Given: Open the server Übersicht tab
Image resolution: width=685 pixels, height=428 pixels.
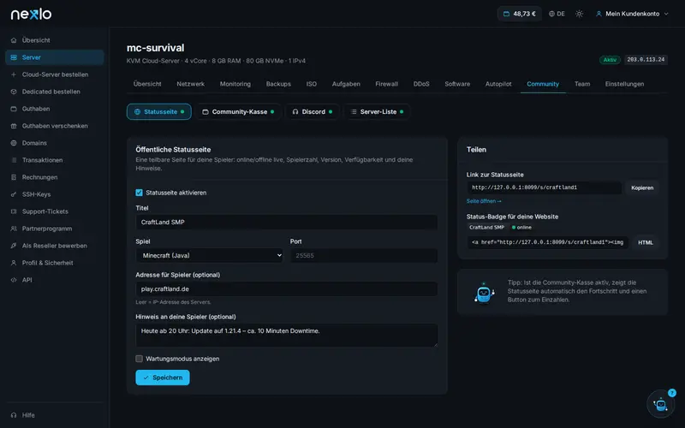Looking at the screenshot, I should click(147, 84).
